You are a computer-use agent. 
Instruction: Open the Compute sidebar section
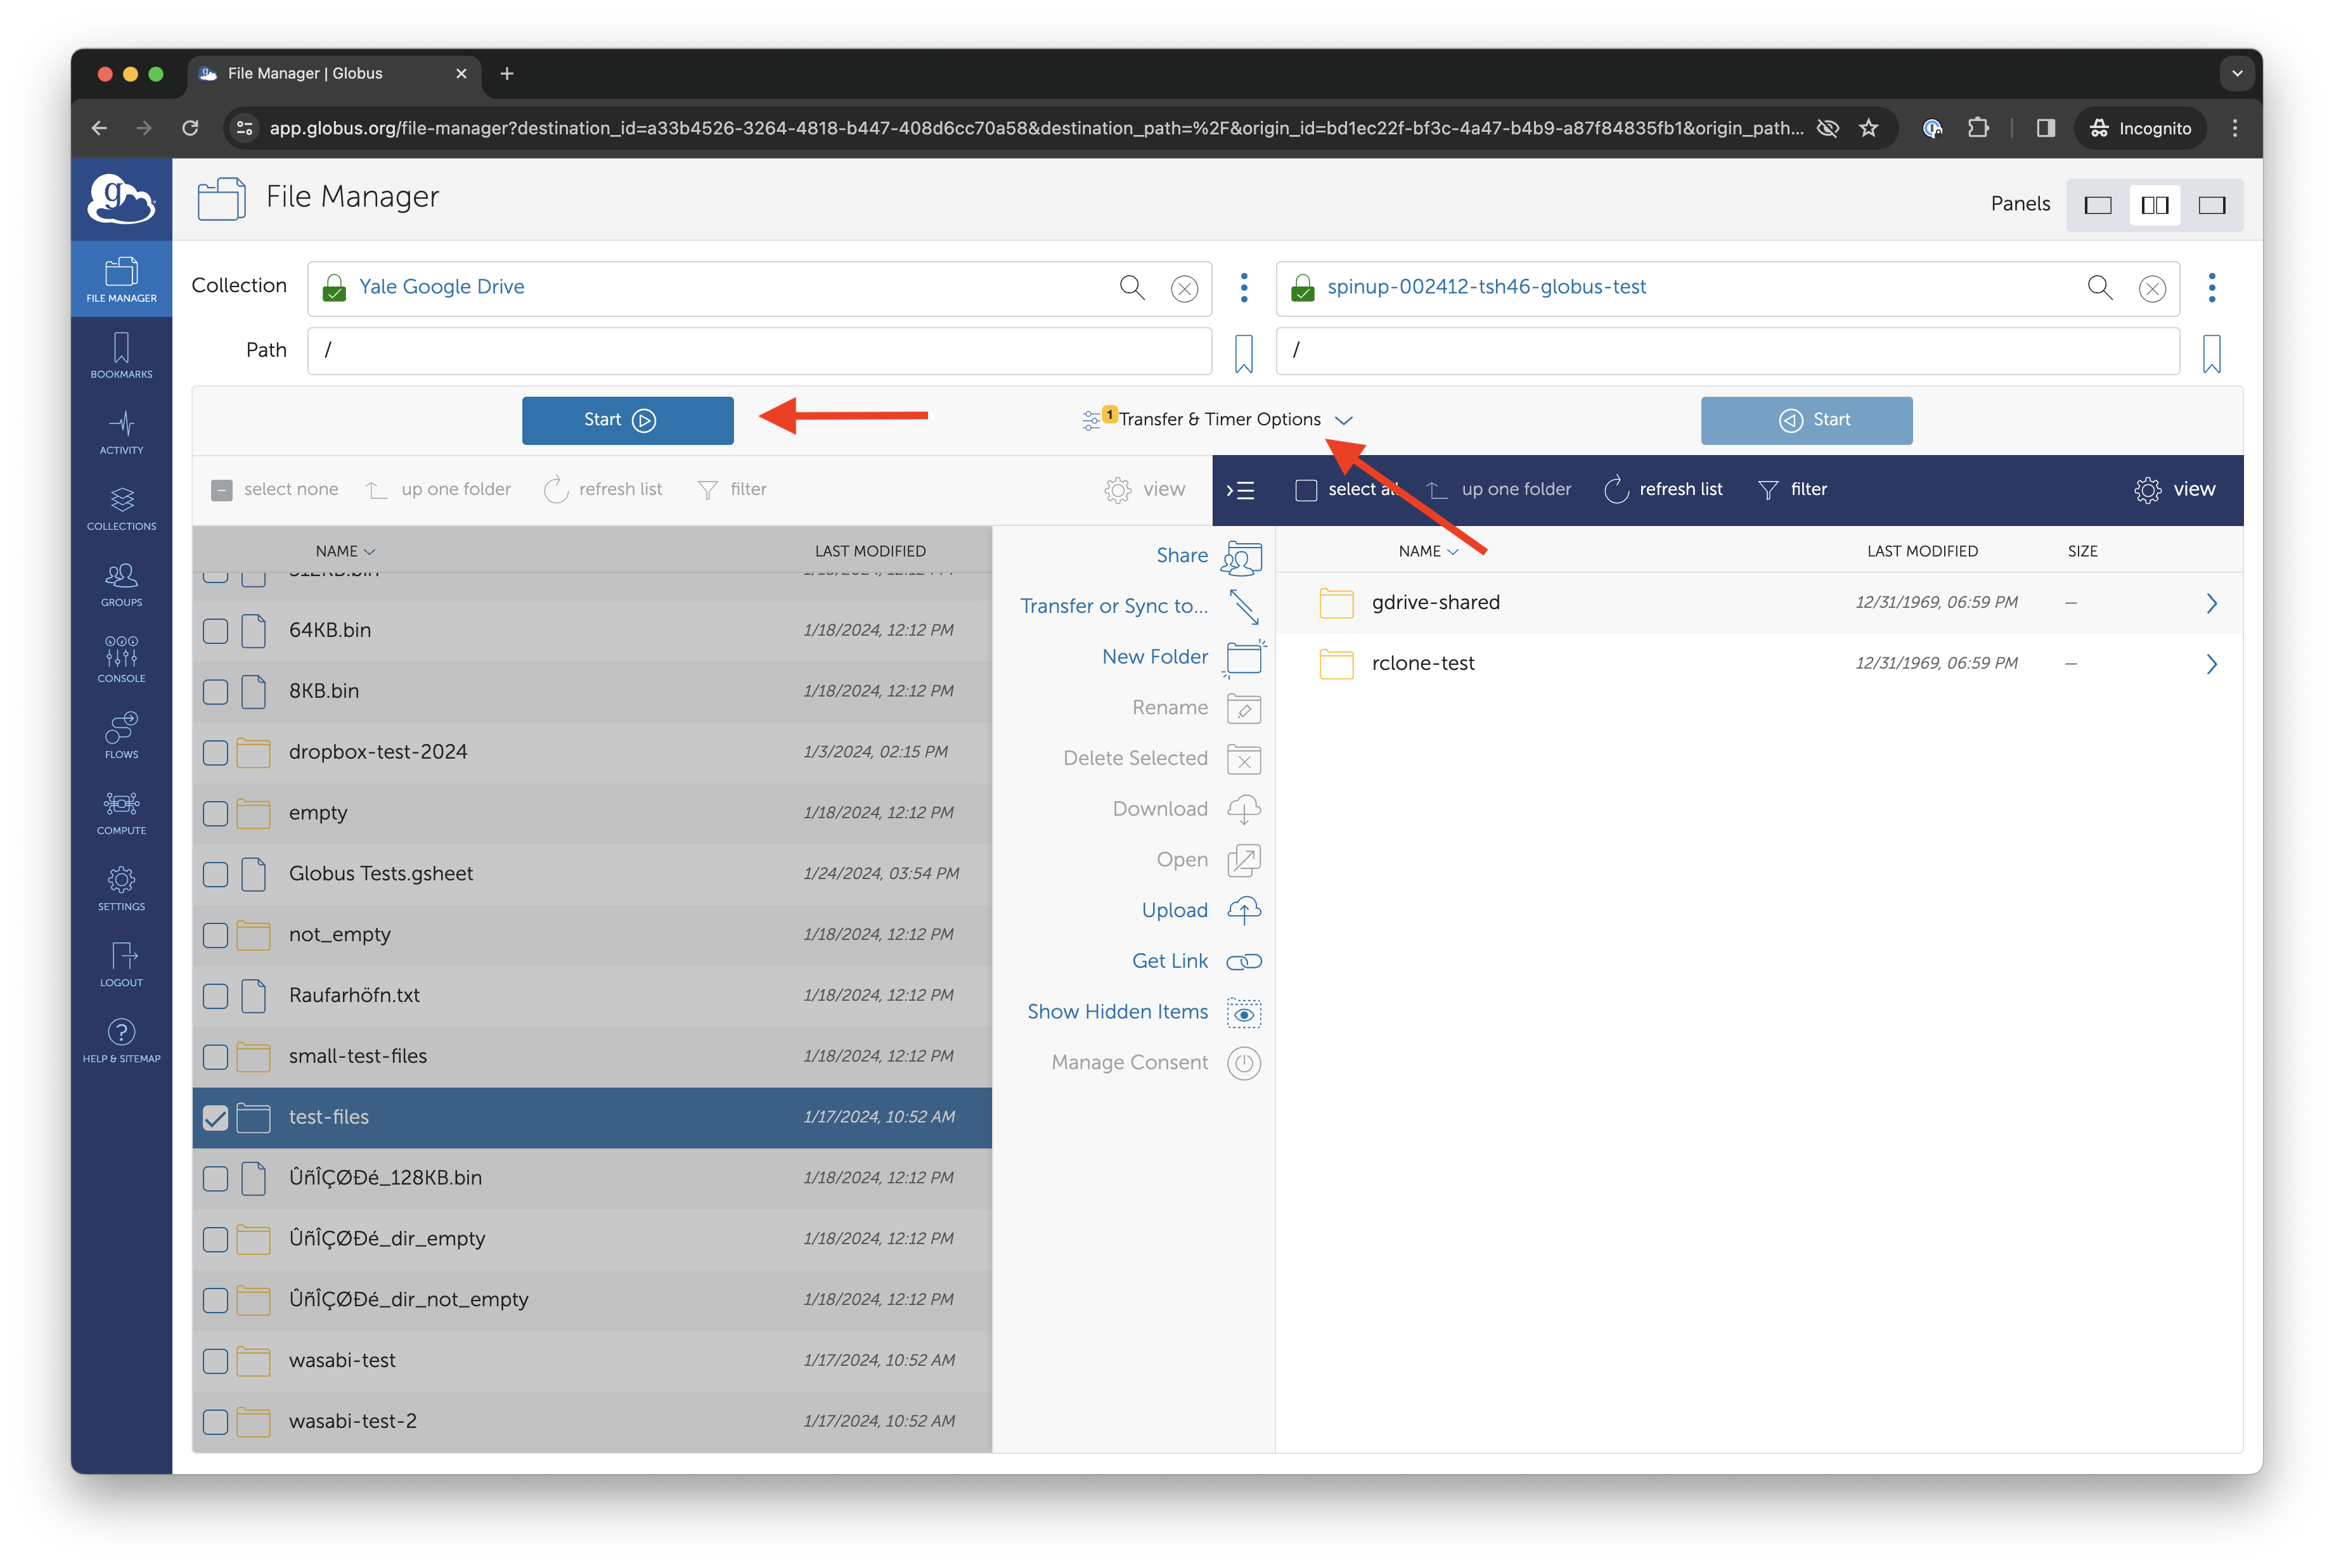121,812
